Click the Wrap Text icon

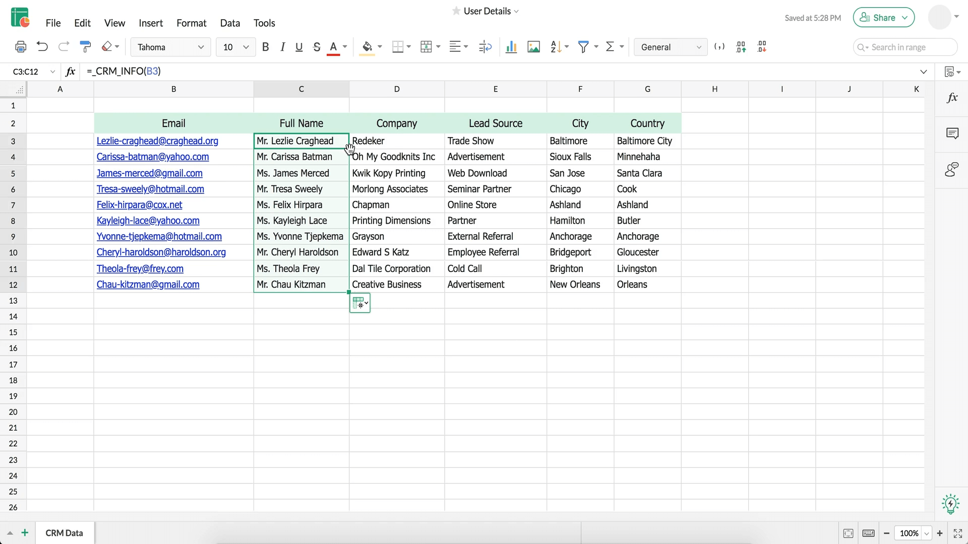485,47
